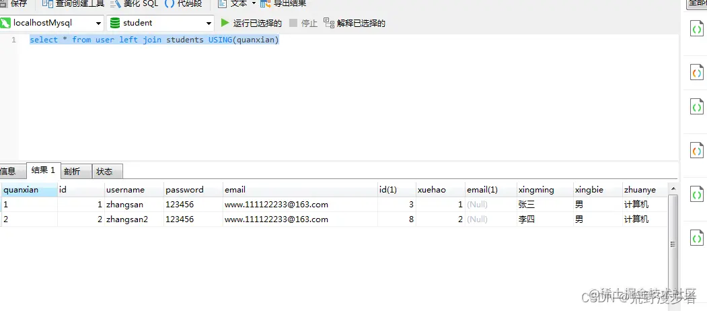The width and height of the screenshot is (707, 311).
Task: Click the topmost snippet icon in right sidebar
Action: 697,29
